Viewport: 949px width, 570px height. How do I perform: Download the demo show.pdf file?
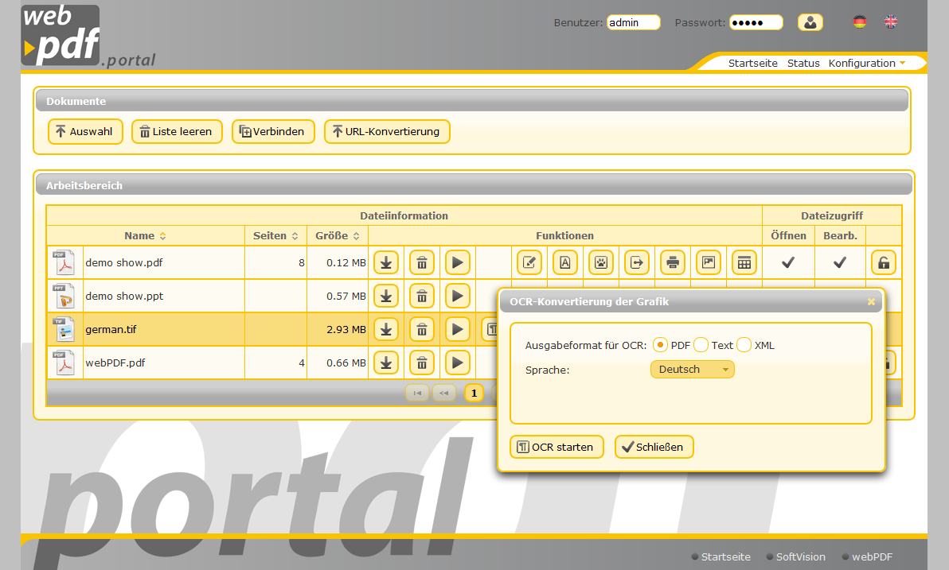386,262
